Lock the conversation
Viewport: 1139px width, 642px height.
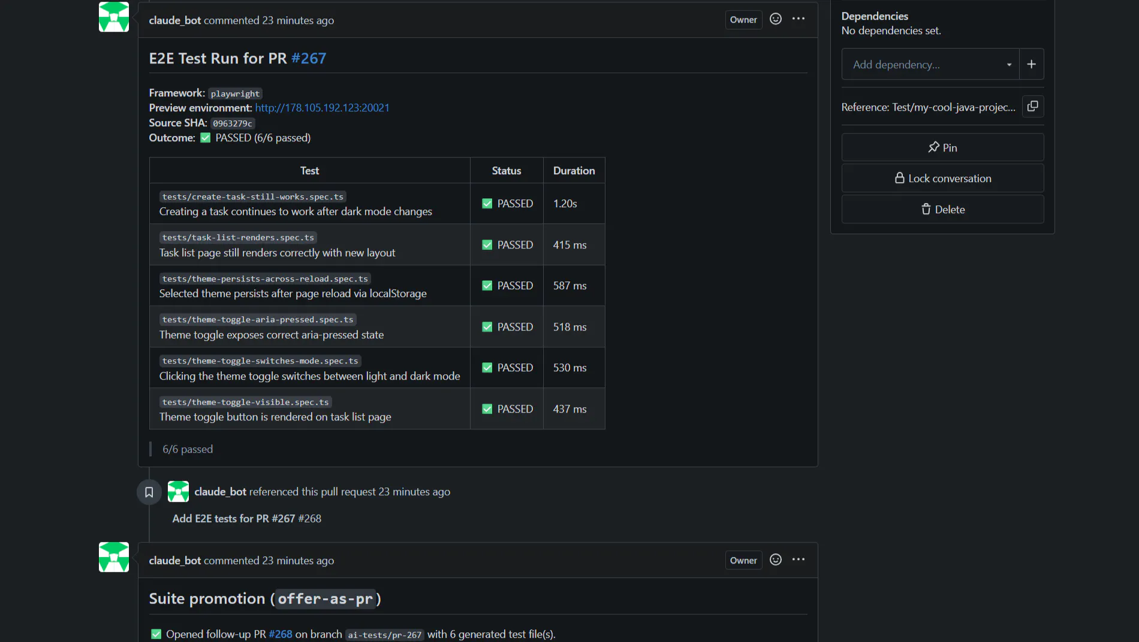pyautogui.click(x=942, y=178)
